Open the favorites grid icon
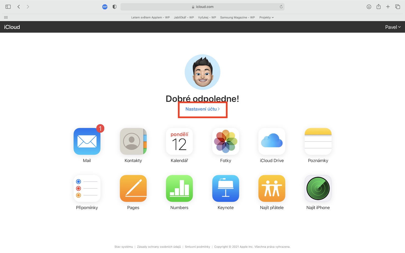Screen dimensions: 405x253 click(x=6, y=17)
